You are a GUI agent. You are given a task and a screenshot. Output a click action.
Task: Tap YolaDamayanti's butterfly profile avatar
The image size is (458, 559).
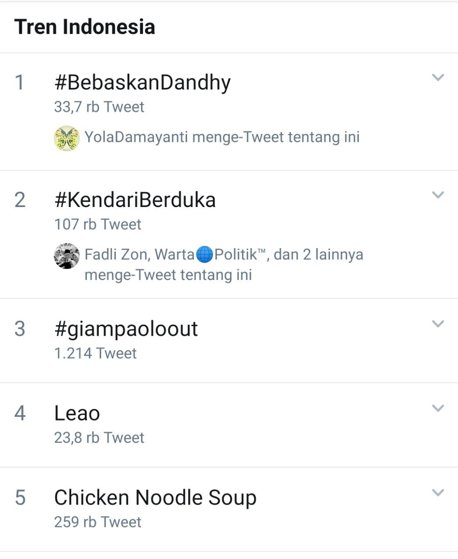tap(66, 138)
